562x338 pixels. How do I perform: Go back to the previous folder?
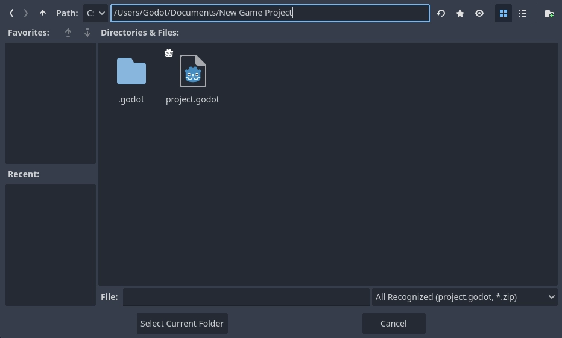pyautogui.click(x=11, y=13)
